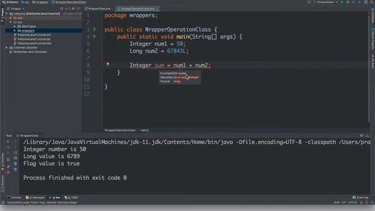Click the Build project hammer icon

pos(309,2)
